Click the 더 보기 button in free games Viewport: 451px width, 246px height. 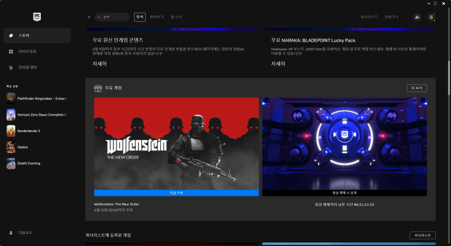pos(417,88)
